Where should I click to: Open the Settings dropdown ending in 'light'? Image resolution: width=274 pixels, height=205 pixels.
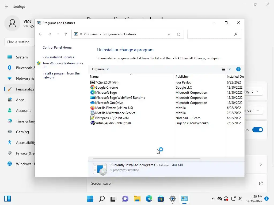coord(254,91)
